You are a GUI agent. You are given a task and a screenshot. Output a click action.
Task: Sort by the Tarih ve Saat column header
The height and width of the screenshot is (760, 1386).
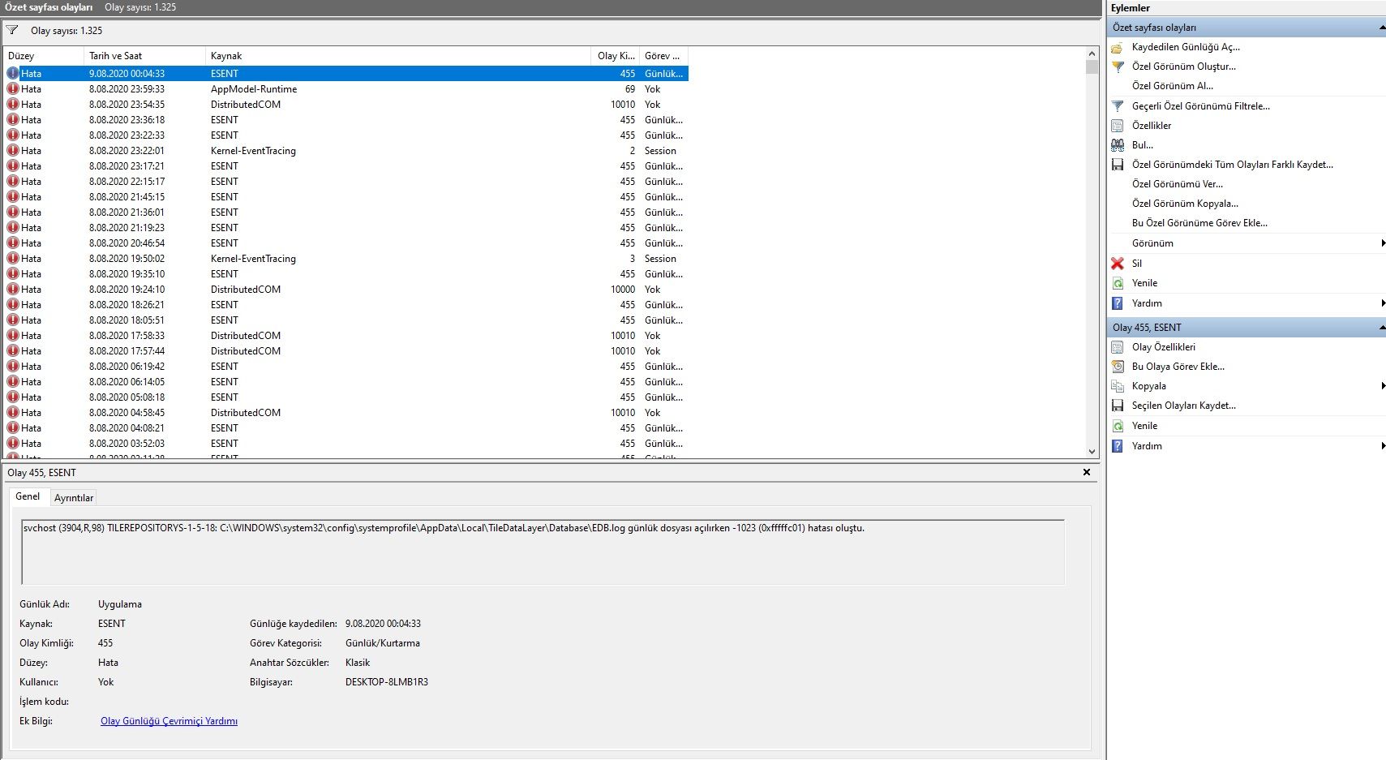click(x=144, y=56)
